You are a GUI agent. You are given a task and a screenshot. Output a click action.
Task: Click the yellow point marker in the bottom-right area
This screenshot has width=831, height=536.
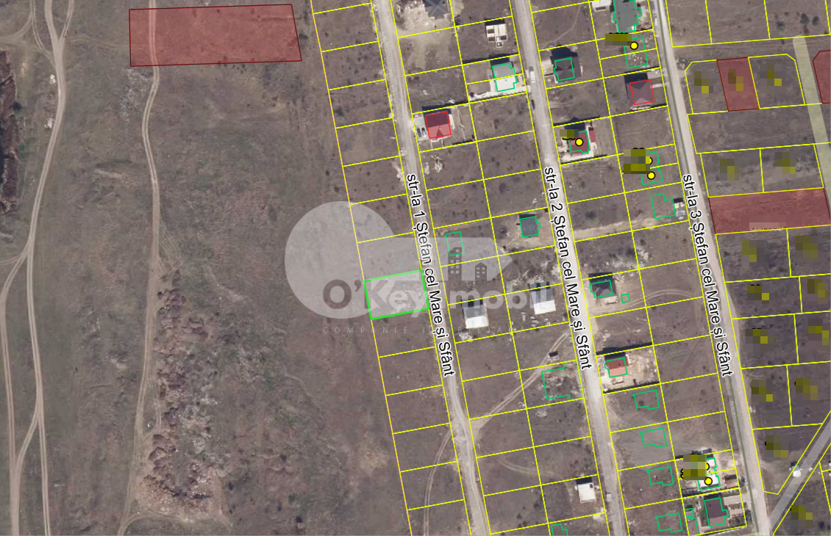(x=708, y=481)
